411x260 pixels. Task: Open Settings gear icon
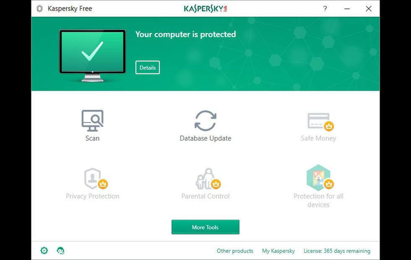pyautogui.click(x=44, y=251)
